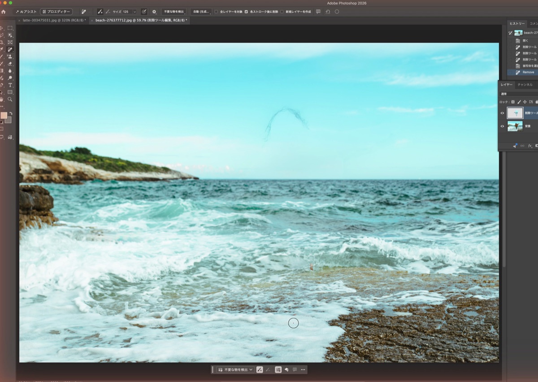This screenshot has height=382, width=538.
Task: Select the Type tool
Action: coord(10,85)
